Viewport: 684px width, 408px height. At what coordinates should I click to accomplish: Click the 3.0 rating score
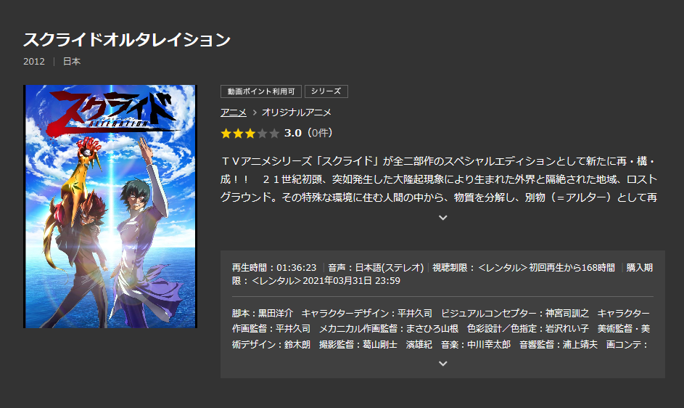(293, 133)
